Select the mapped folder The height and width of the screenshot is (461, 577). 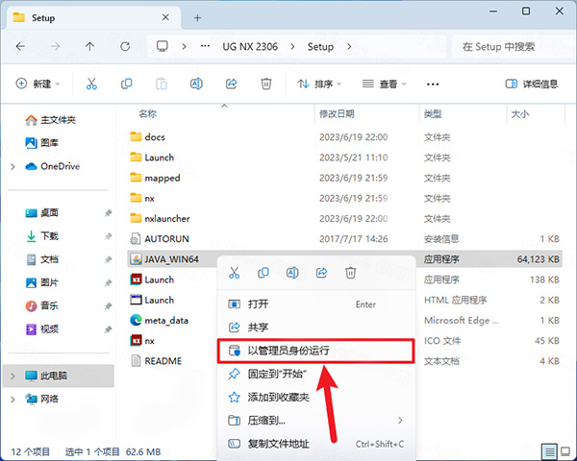click(163, 178)
